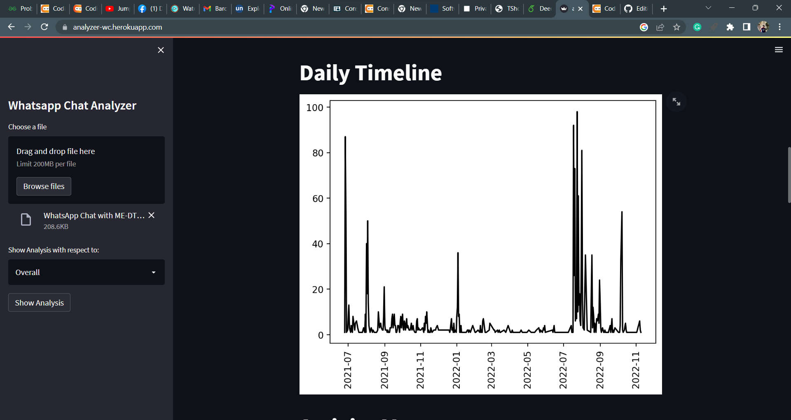Remove the uploaded WhatsApp Chat file
Screen dimensions: 791x420
point(152,215)
